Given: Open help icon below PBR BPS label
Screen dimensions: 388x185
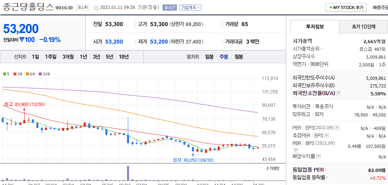Looking at the screenshot, I should click(x=296, y=150).
